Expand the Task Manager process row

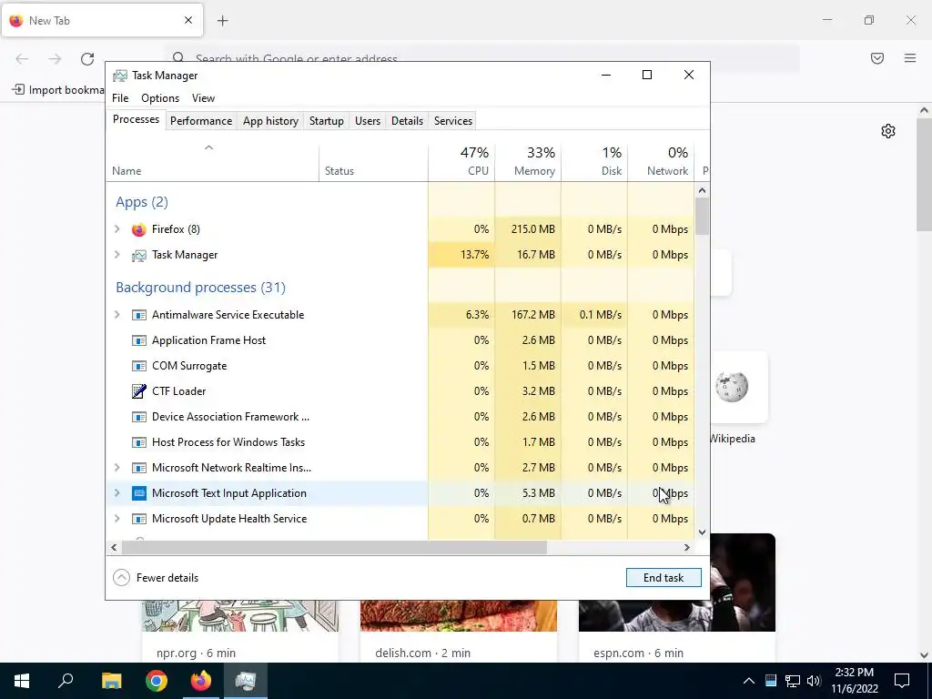pyautogui.click(x=117, y=255)
